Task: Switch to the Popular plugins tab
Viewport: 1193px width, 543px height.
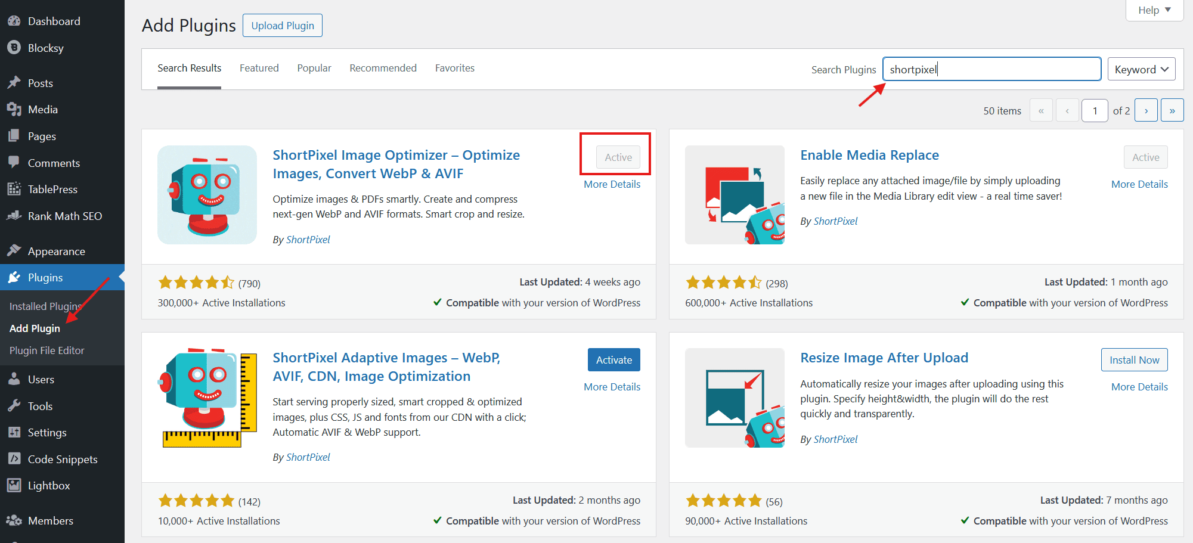Action: tap(314, 68)
